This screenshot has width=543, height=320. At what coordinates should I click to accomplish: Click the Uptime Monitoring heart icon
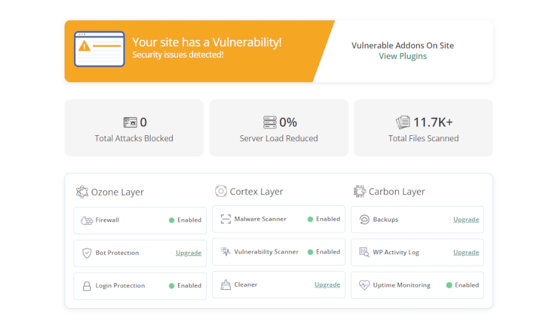pos(364,285)
